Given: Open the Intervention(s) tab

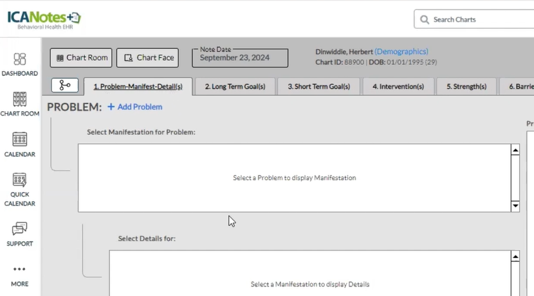Looking at the screenshot, I should 398,86.
